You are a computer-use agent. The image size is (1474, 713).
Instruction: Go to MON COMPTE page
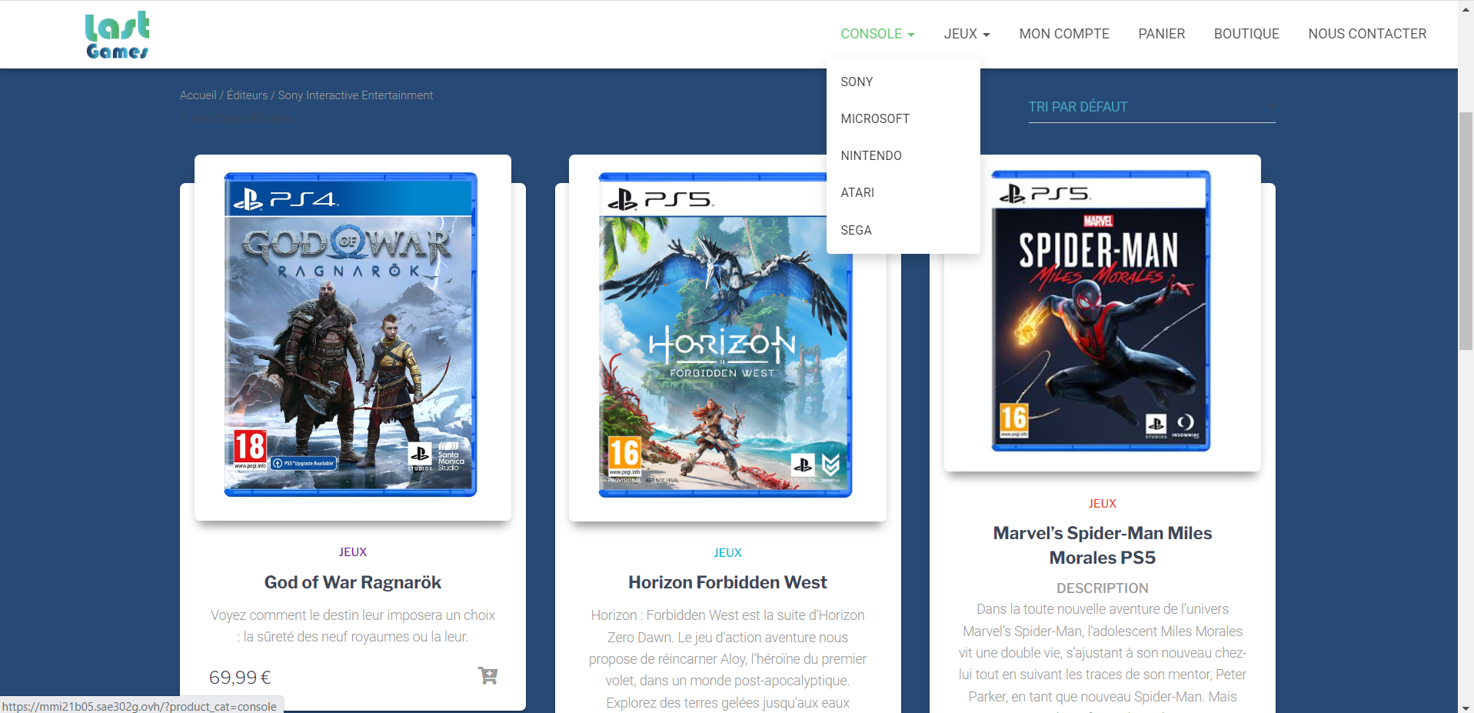pos(1064,34)
